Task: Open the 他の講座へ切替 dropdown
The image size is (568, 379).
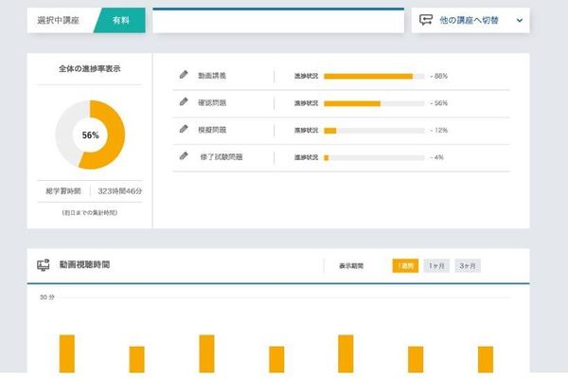Action: coord(470,20)
